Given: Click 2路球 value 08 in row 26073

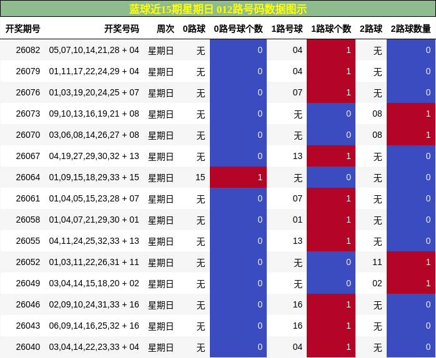Looking at the screenshot, I should 377,114.
